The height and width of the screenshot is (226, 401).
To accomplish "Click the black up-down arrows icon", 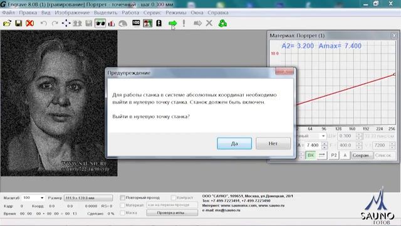I will click(x=159, y=23).
